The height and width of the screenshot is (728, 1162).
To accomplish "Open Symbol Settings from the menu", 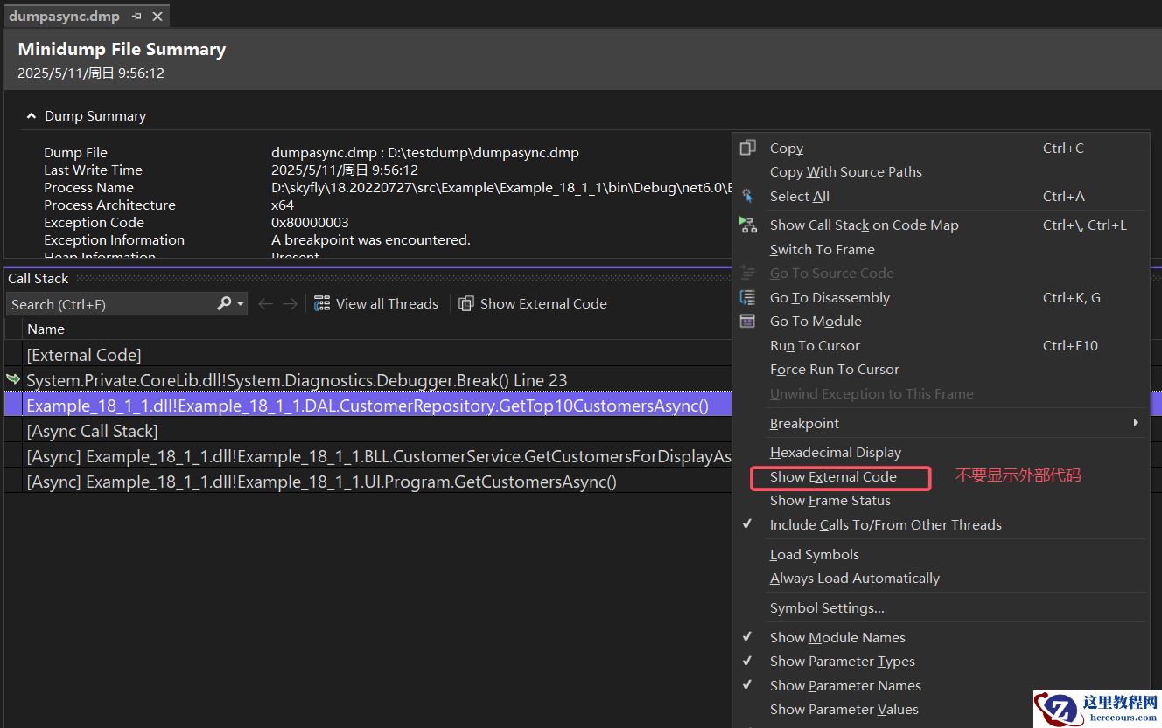I will 826,608.
